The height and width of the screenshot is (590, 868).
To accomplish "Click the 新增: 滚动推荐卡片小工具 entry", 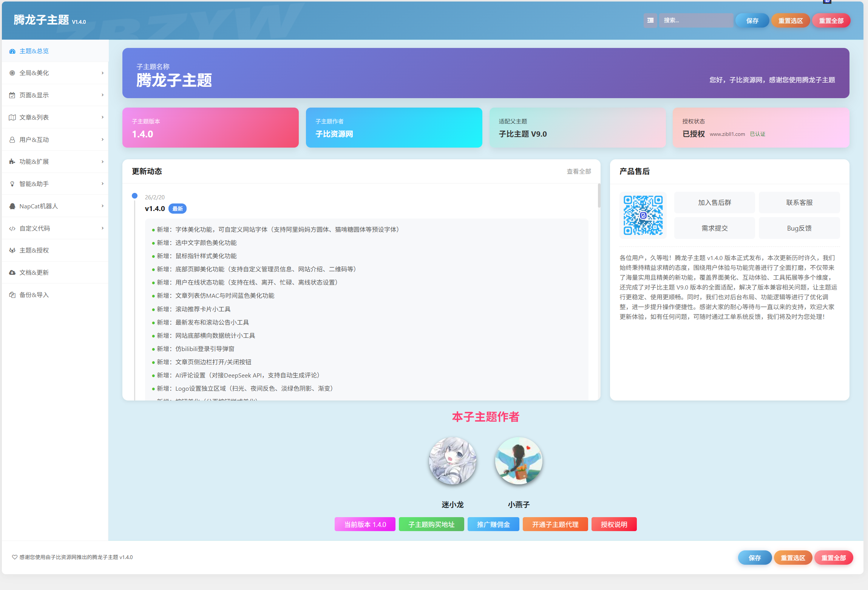I will 194,309.
